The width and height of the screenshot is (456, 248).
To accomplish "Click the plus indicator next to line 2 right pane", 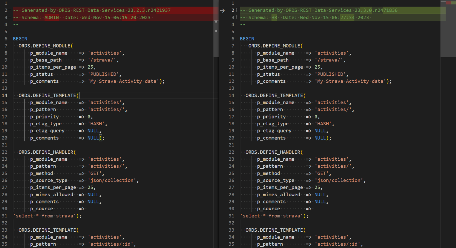I will coord(236,10).
